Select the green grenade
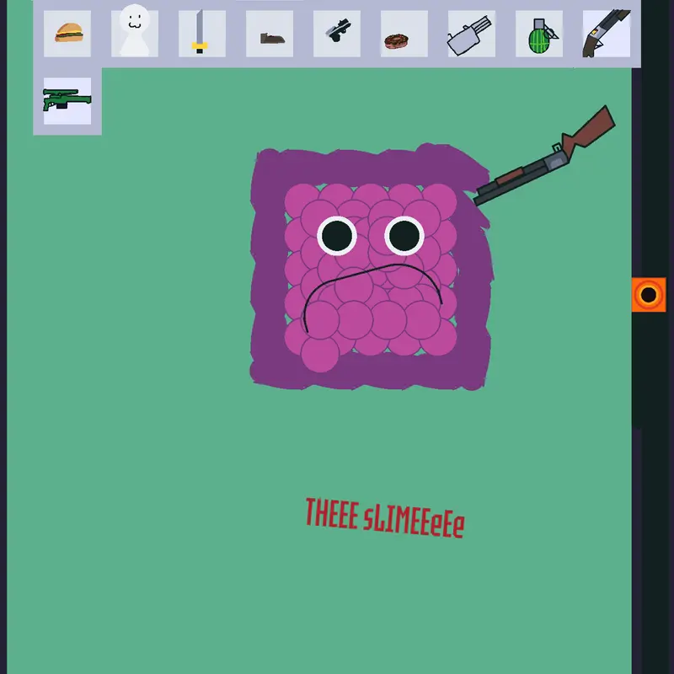Screen dimensions: 674x674 coord(539,34)
